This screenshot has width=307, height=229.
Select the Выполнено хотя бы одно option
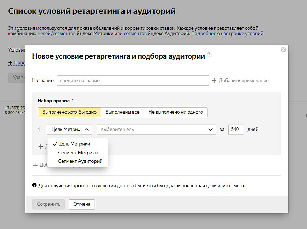pyautogui.click(x=69, y=112)
